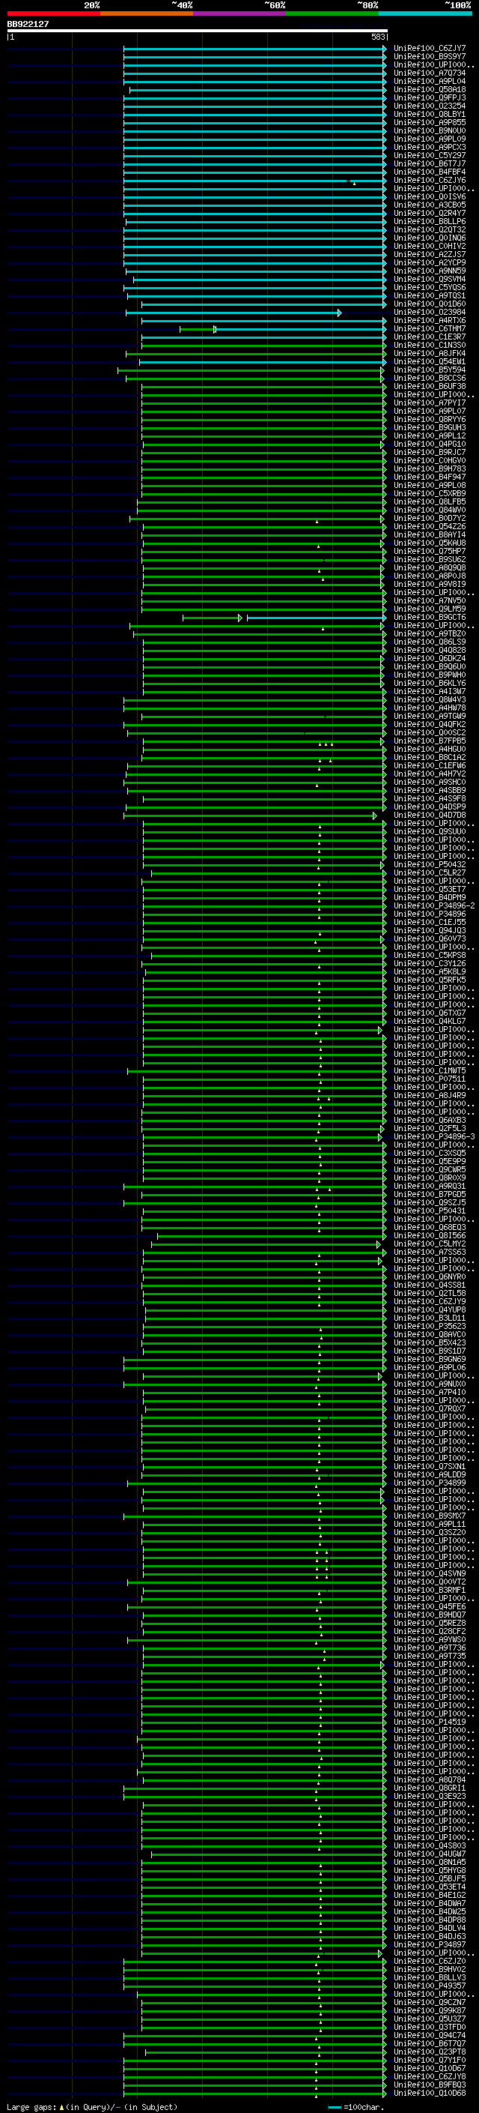This screenshot has height=2113, width=479.
Task: Select hit label UniRef100_B8LLP6
Action: pyautogui.click(x=430, y=223)
